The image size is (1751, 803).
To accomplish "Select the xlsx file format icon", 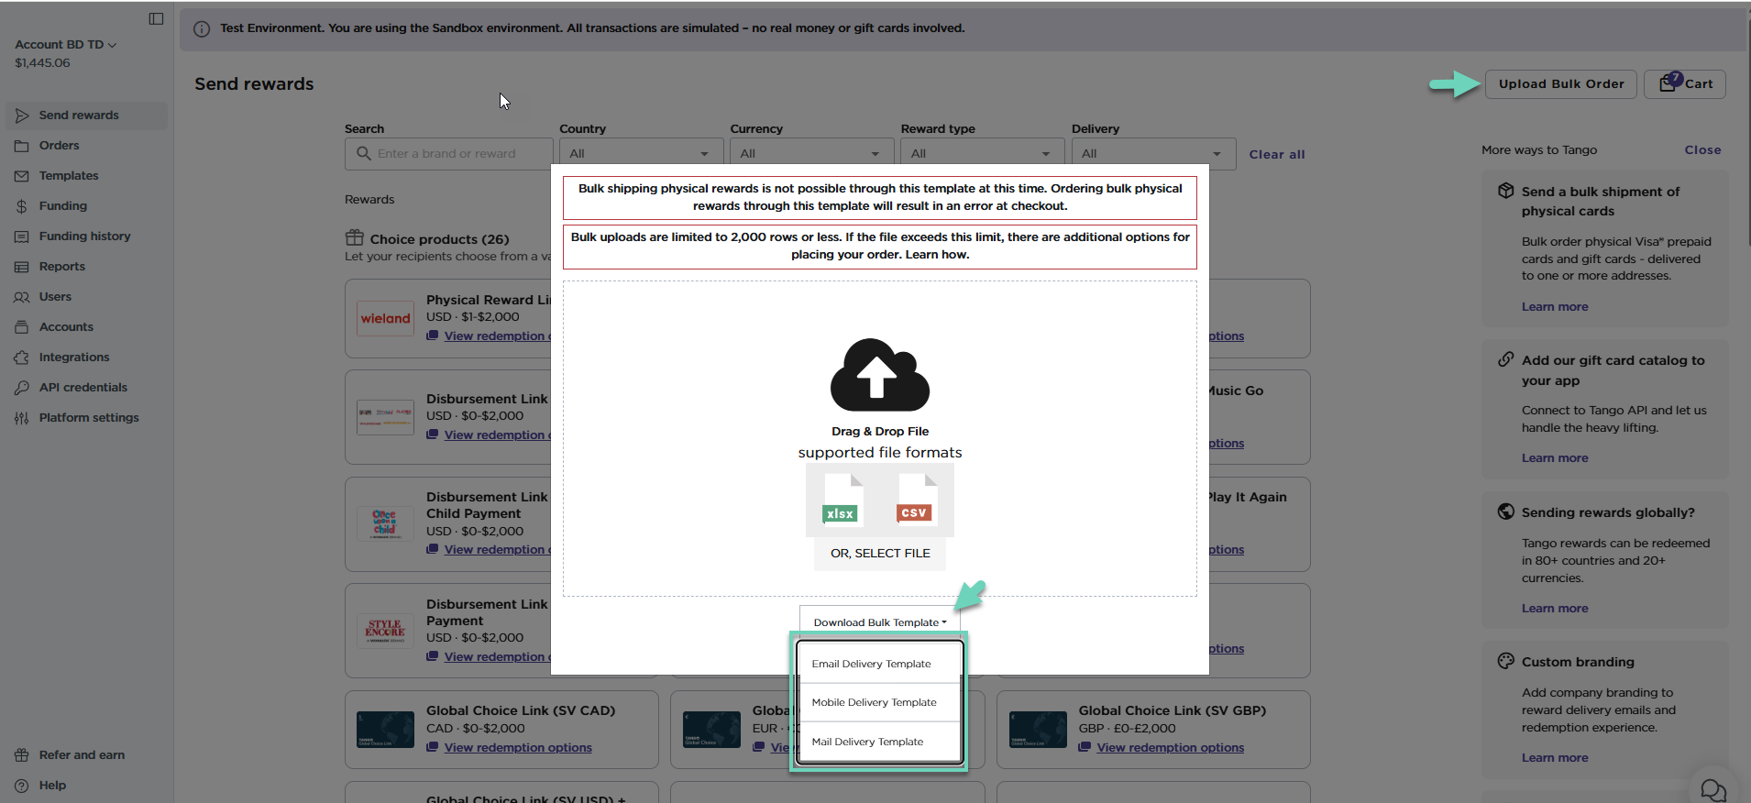I will (x=842, y=500).
